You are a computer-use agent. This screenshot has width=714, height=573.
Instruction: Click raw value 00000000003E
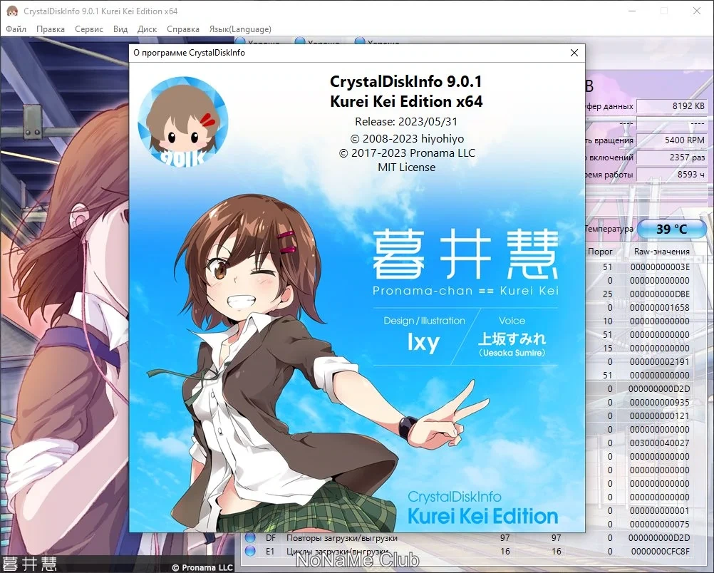660,267
